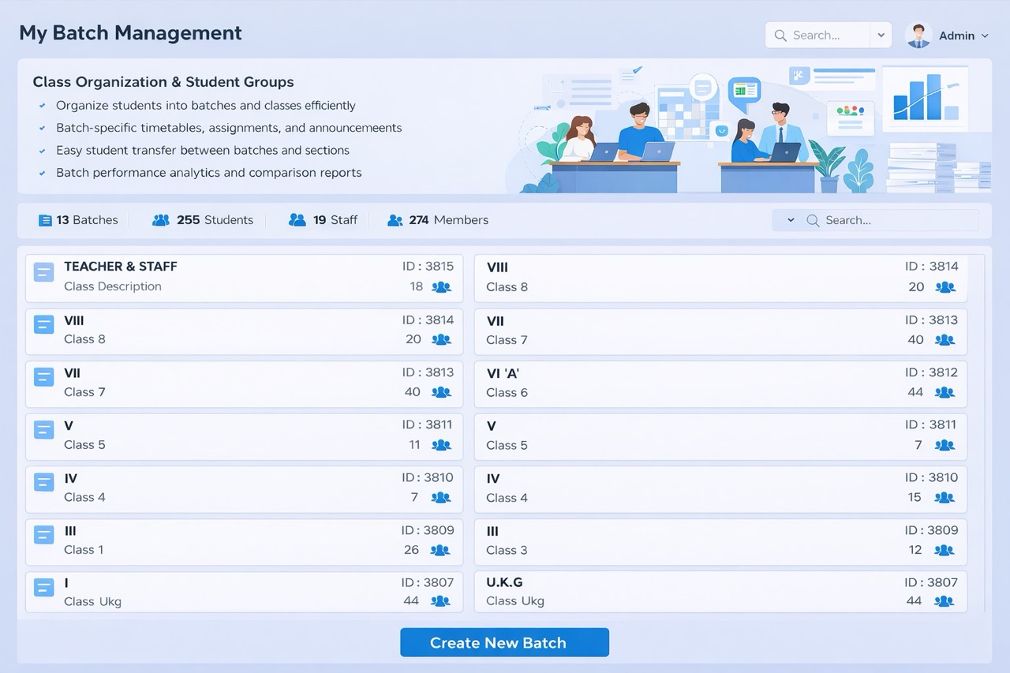Screen dimensions: 1010x673
Task: Click the members icon on VI 'A' card
Action: 945,392
